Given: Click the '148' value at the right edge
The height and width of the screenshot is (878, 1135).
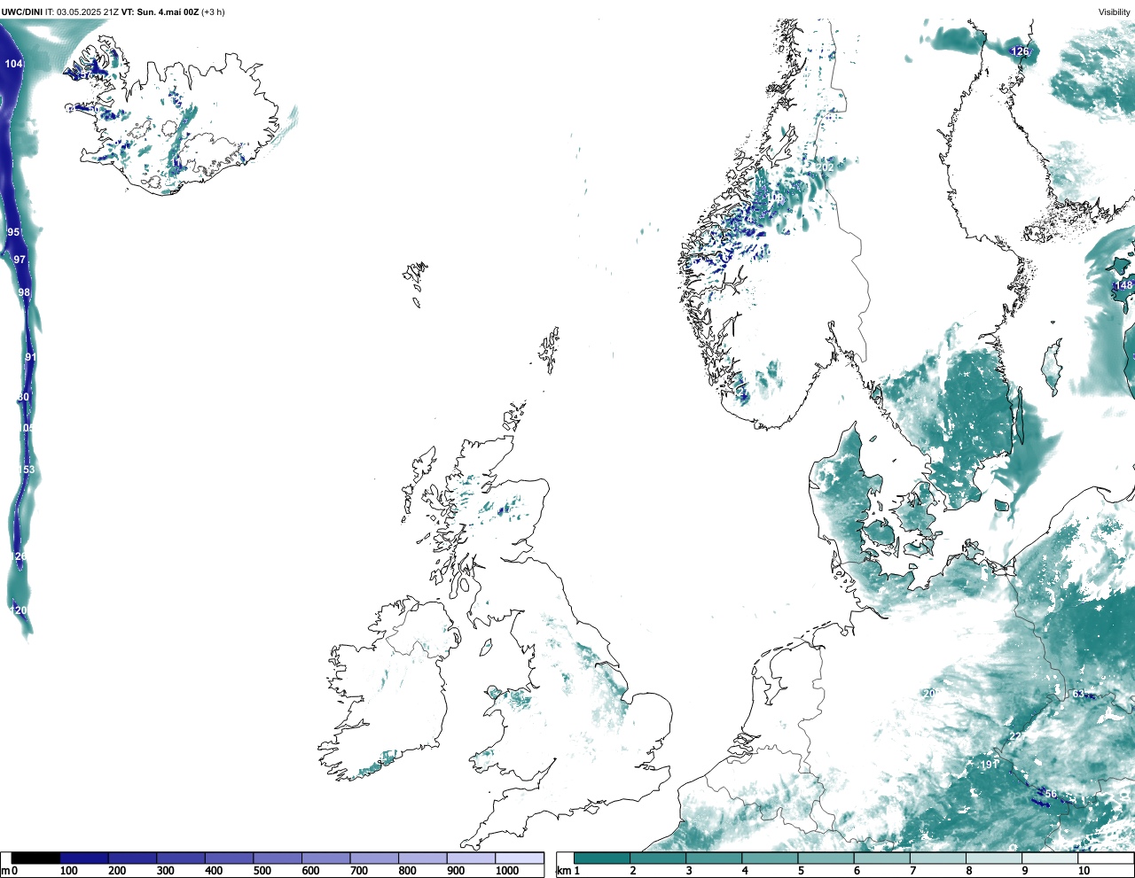Looking at the screenshot, I should (x=1123, y=285).
